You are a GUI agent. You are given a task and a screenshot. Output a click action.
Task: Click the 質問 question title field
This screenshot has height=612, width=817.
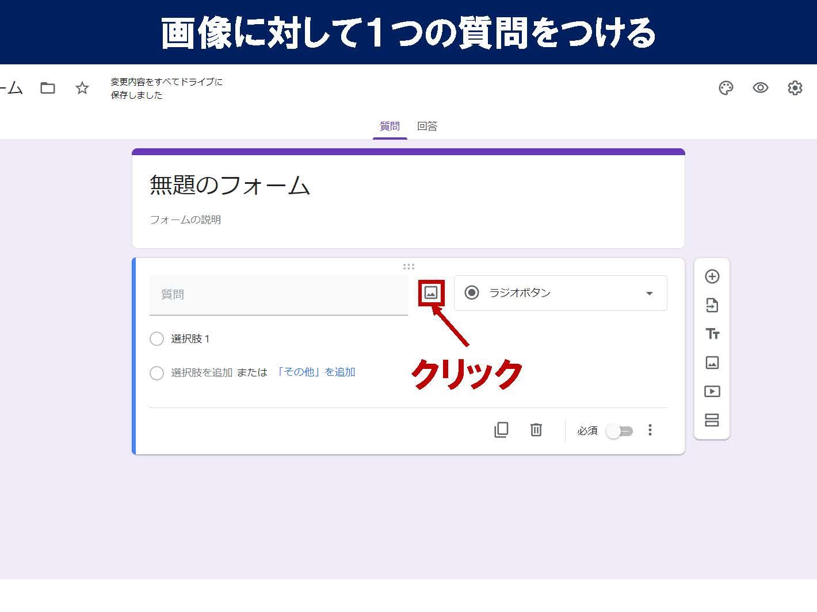[278, 295]
